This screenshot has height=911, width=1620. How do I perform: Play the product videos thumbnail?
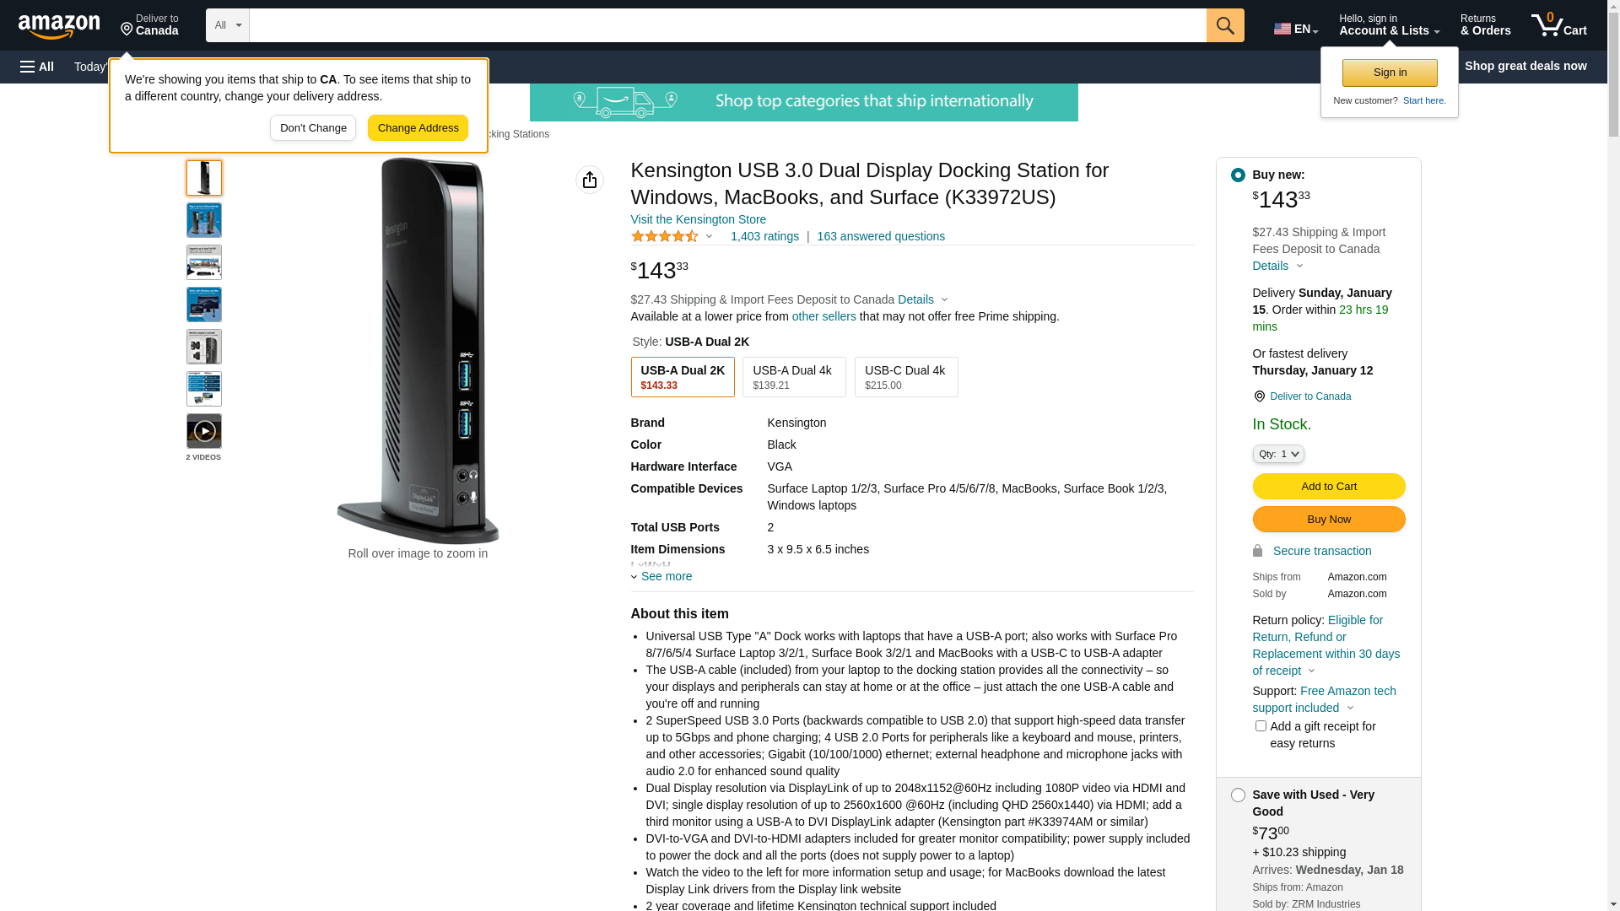(204, 431)
